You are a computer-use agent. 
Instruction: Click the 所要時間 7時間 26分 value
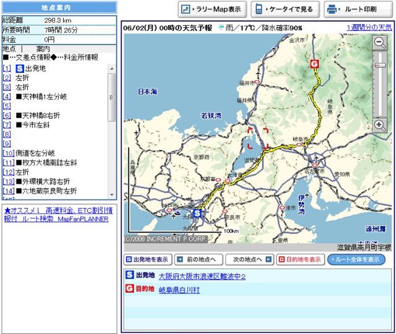pos(61,30)
